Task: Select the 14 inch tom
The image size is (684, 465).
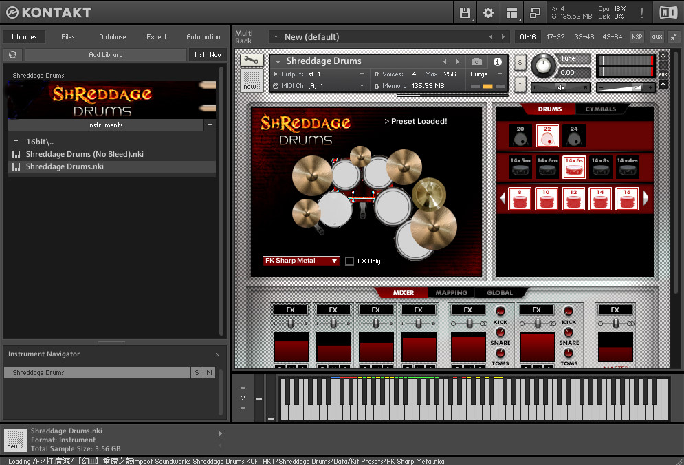Action: [x=600, y=199]
